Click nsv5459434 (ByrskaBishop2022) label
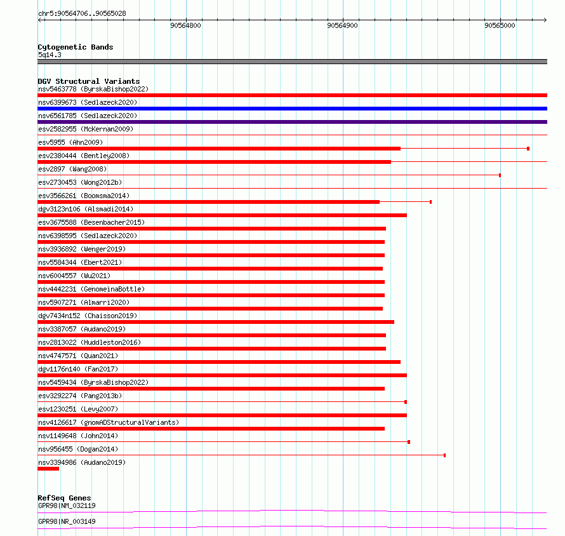Screen dimensions: 565x536 point(93,382)
